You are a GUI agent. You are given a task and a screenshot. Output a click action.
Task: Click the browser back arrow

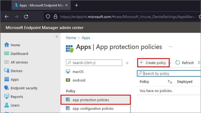point(7,17)
